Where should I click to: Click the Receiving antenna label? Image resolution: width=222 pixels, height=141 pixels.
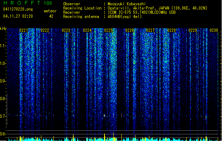[81, 17]
